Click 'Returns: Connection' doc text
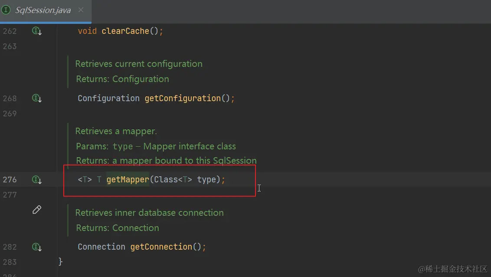This screenshot has width=491, height=277. tap(118, 228)
